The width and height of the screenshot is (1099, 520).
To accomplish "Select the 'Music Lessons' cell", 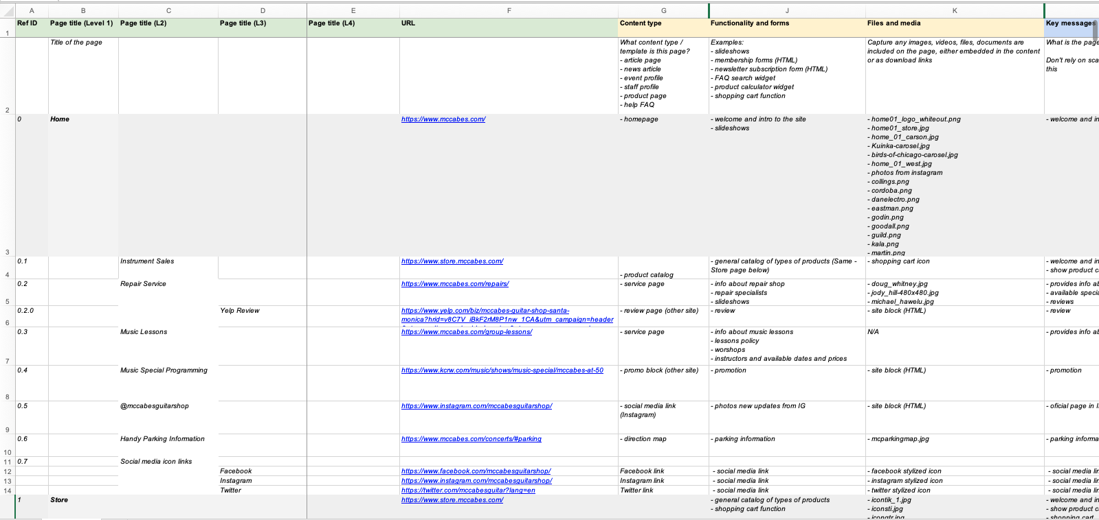I will (x=168, y=346).
